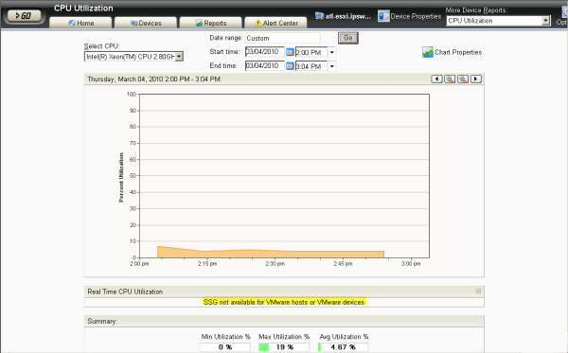
Task: Click the Home tab globe icon
Action: point(72,23)
